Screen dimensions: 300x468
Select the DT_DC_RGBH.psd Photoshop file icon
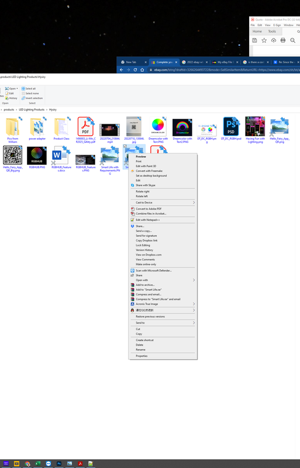[x=231, y=126]
